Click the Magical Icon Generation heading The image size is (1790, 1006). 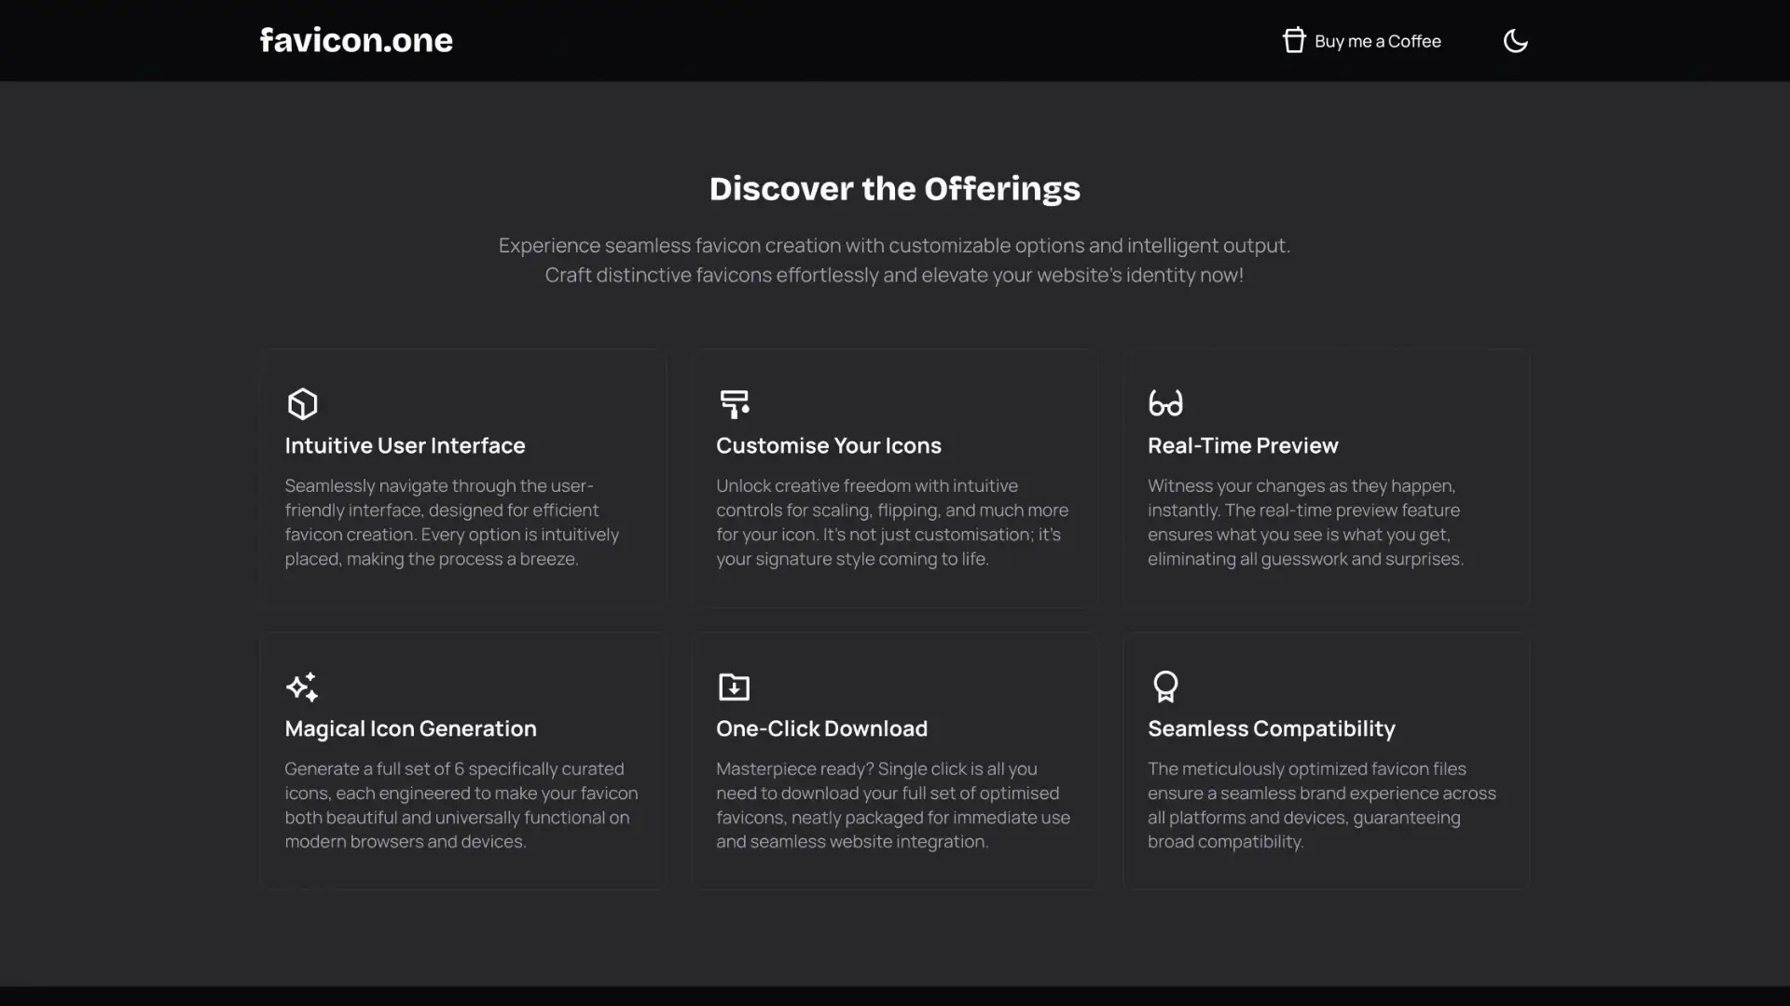click(410, 728)
